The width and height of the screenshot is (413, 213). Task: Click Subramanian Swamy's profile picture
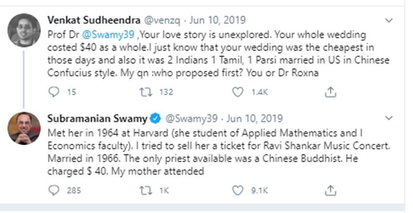pos(24,129)
